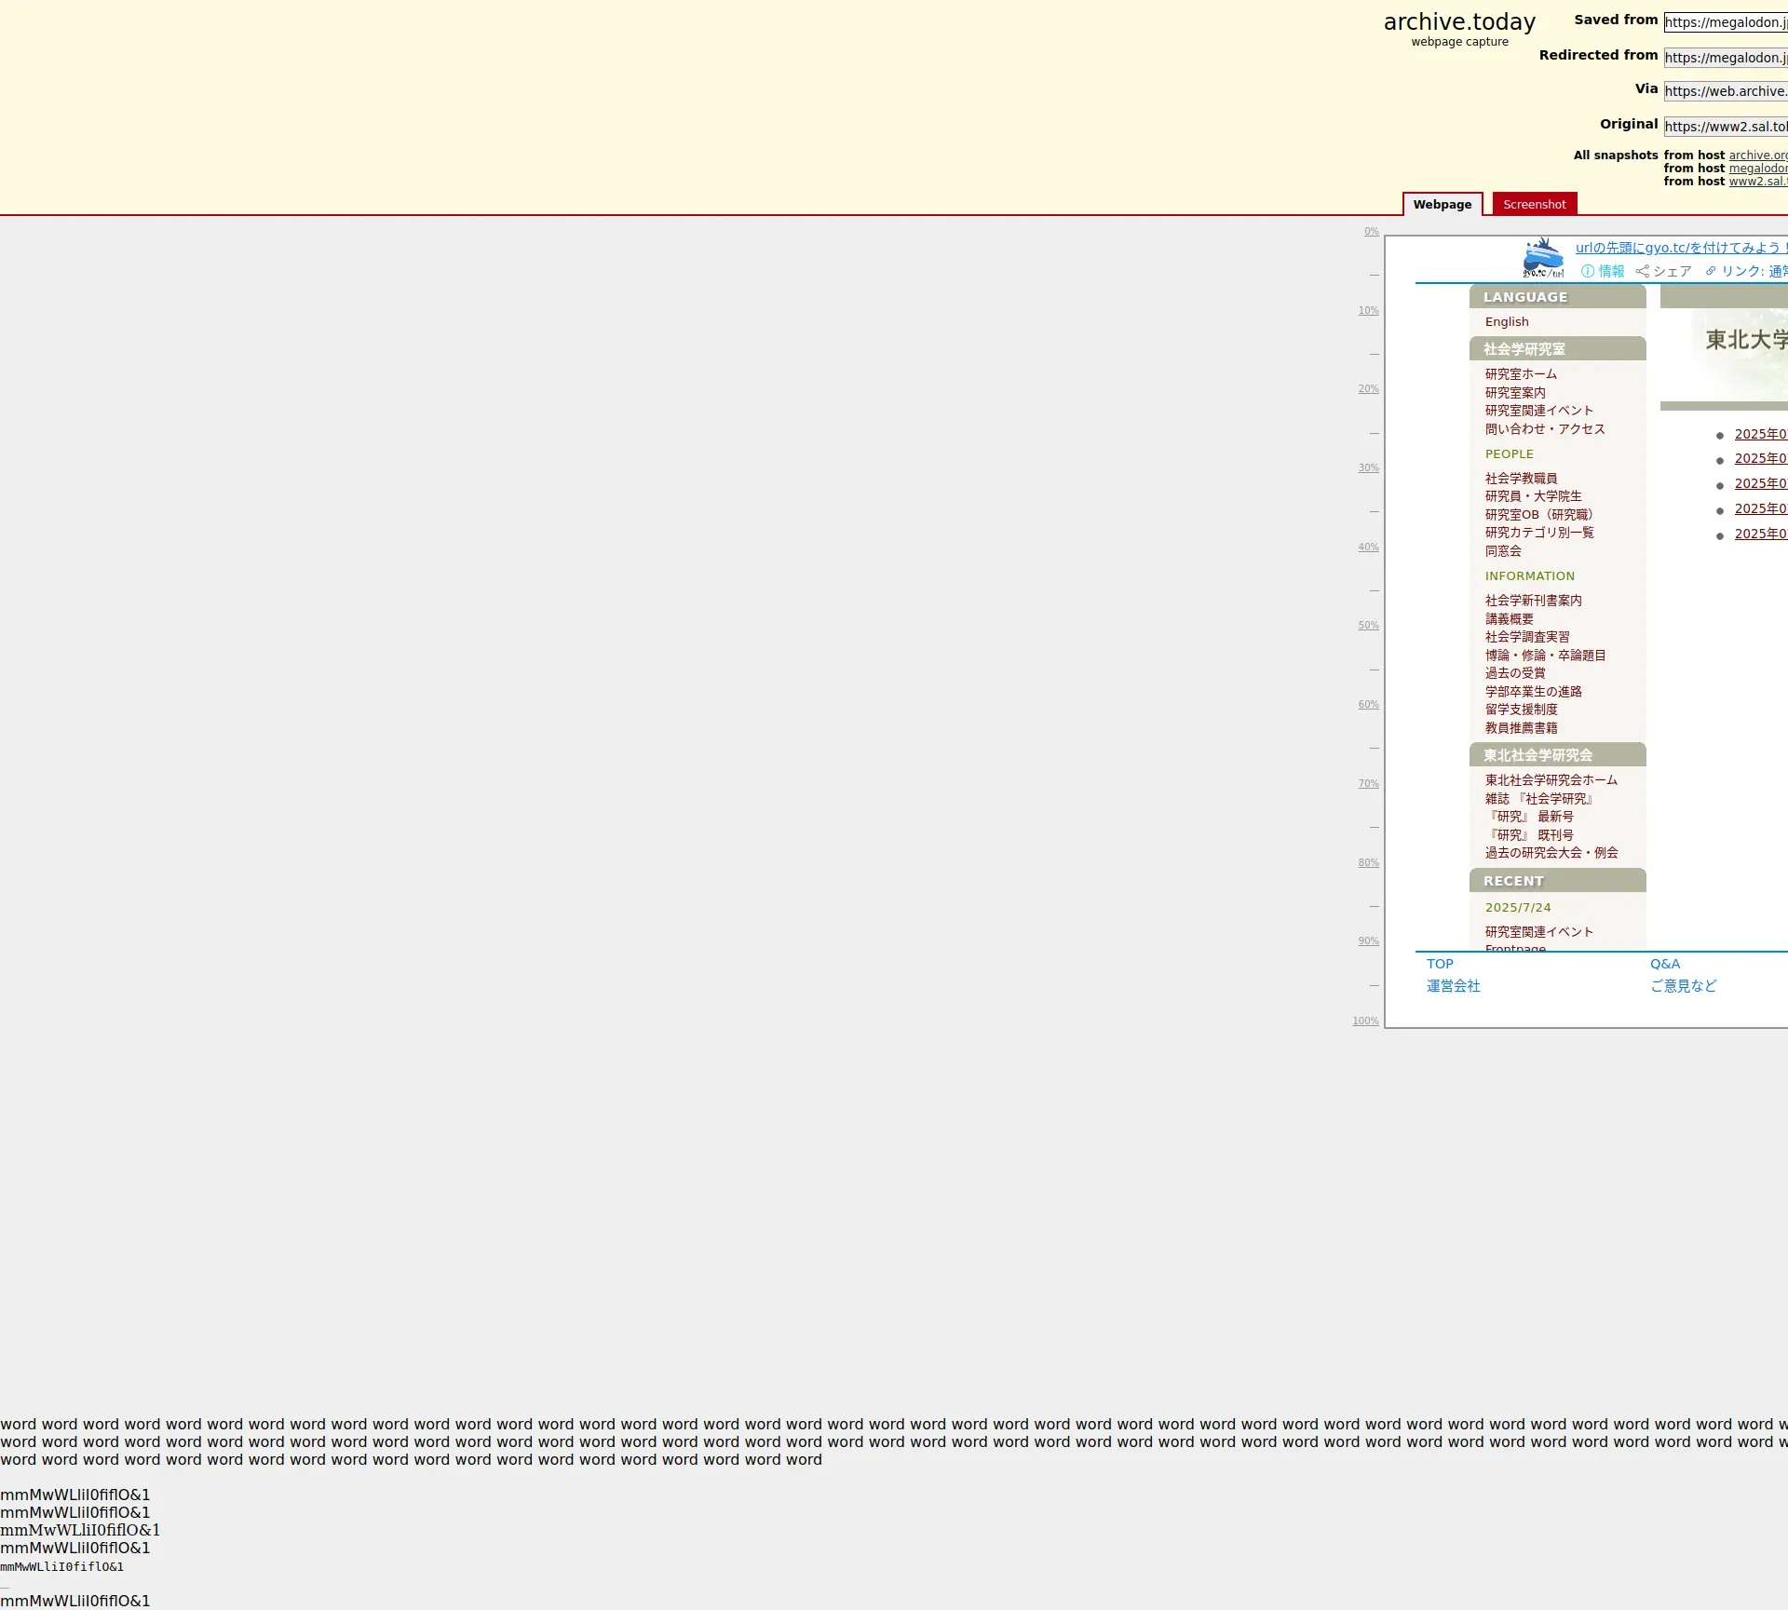Jump to the 50% page position marker
Viewport: 1788px width, 1610px height.
pos(1368,626)
